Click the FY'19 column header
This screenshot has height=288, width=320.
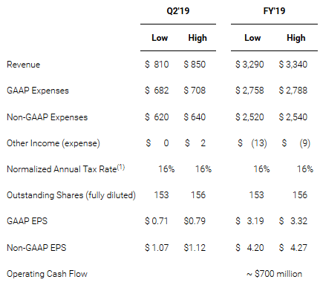coord(274,11)
